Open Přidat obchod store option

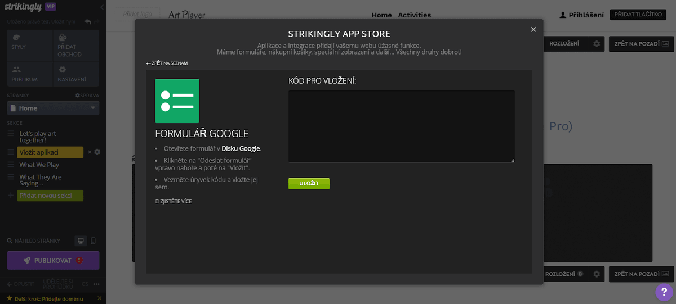[77, 43]
